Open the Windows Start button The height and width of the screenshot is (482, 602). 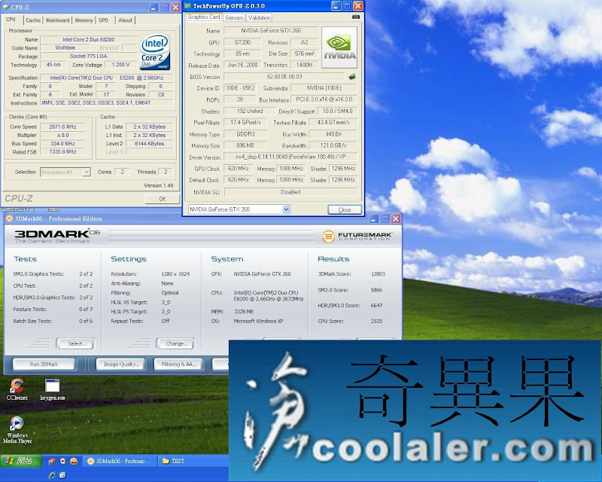click(21, 460)
